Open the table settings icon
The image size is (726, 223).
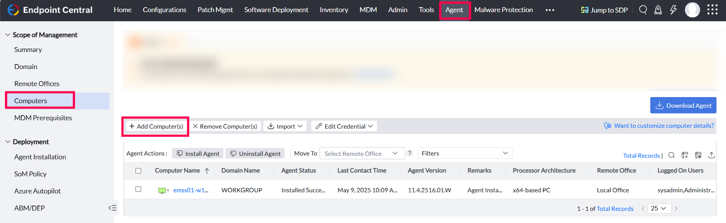click(x=698, y=155)
